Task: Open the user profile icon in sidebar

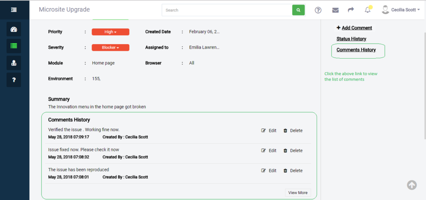Action: point(14,63)
